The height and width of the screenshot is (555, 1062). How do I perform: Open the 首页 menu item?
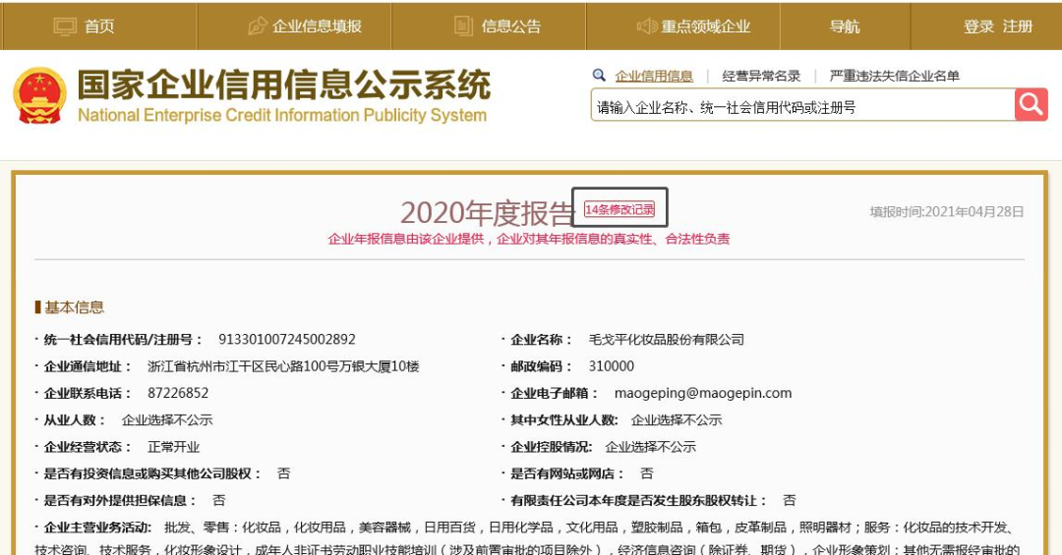pos(99,27)
